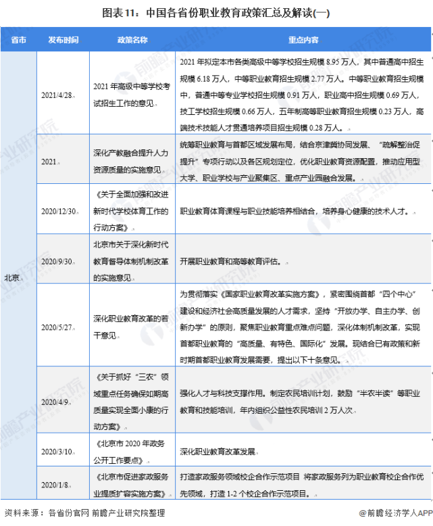Image resolution: width=433 pixels, height=526 pixels.
Task: Select the 政策名称 column header
Action: [x=132, y=40]
